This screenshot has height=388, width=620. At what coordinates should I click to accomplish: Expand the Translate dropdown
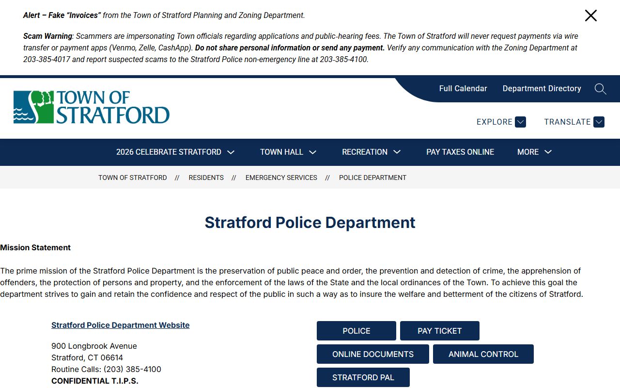[x=574, y=122]
